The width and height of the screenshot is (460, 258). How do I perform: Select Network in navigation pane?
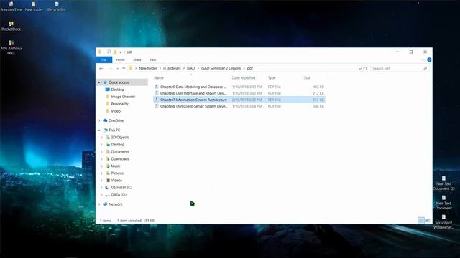[115, 204]
